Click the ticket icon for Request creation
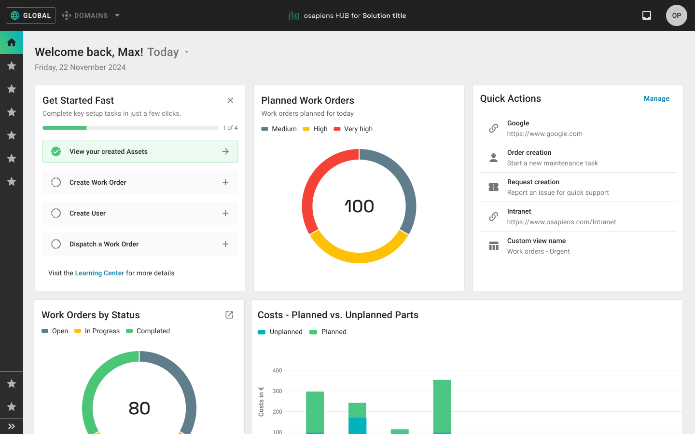Screen dimensions: 695x434 493,187
